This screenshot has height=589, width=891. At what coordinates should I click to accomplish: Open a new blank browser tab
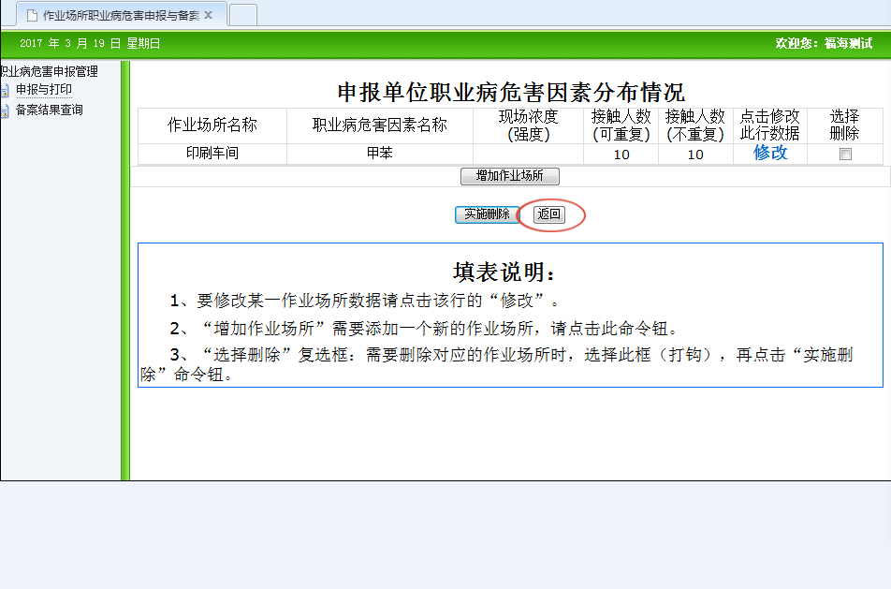tap(242, 15)
